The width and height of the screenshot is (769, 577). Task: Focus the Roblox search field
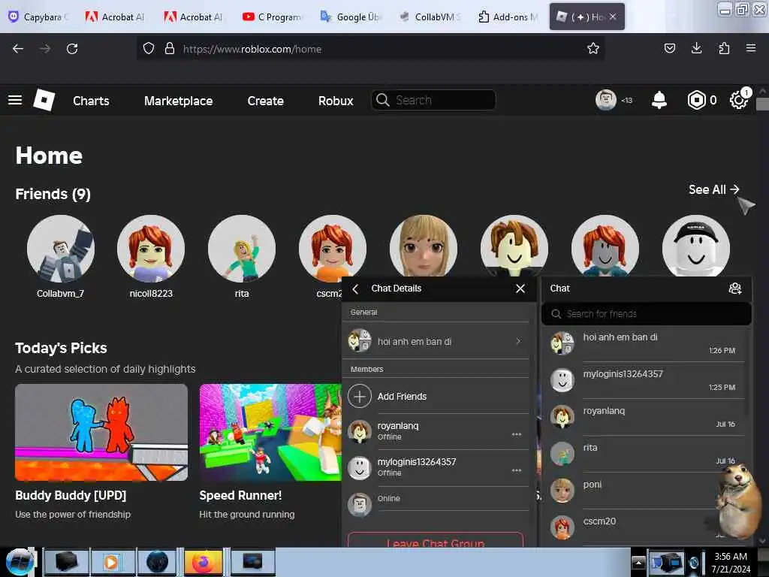point(433,100)
